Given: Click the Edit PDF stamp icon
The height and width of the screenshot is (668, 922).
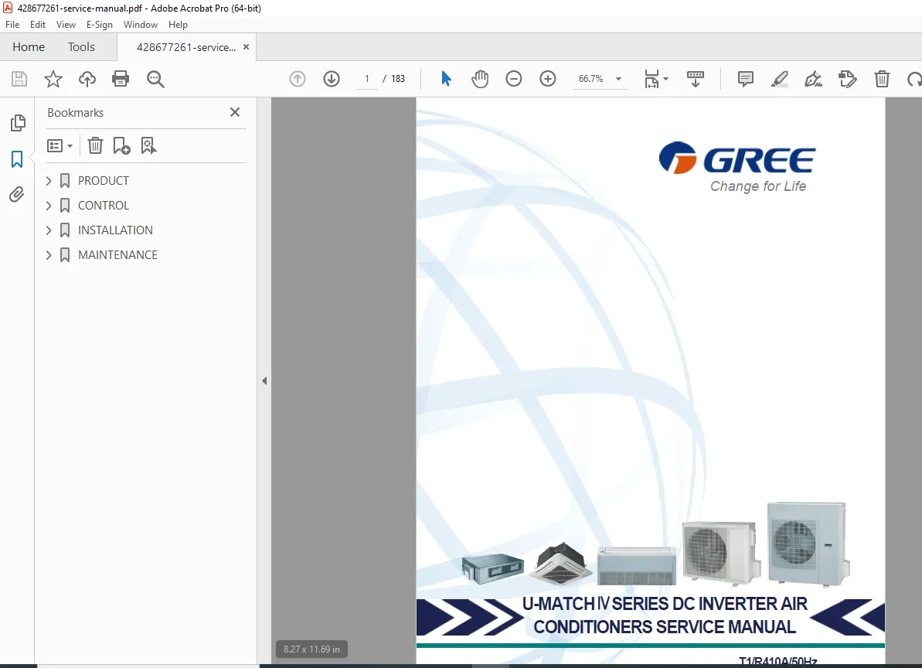Looking at the screenshot, I should [x=847, y=79].
